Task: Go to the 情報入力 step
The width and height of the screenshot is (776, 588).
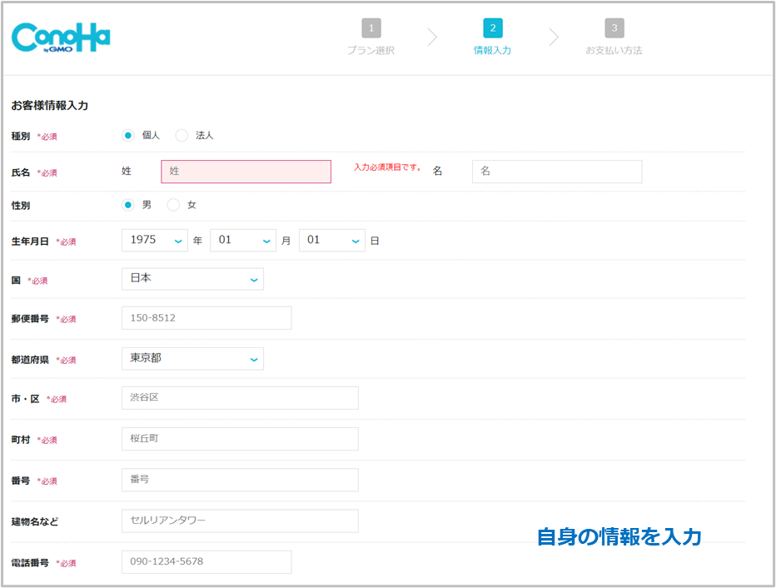Action: (x=492, y=50)
